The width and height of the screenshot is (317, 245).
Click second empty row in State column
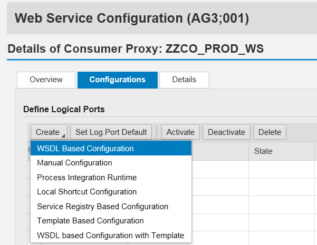[282, 187]
